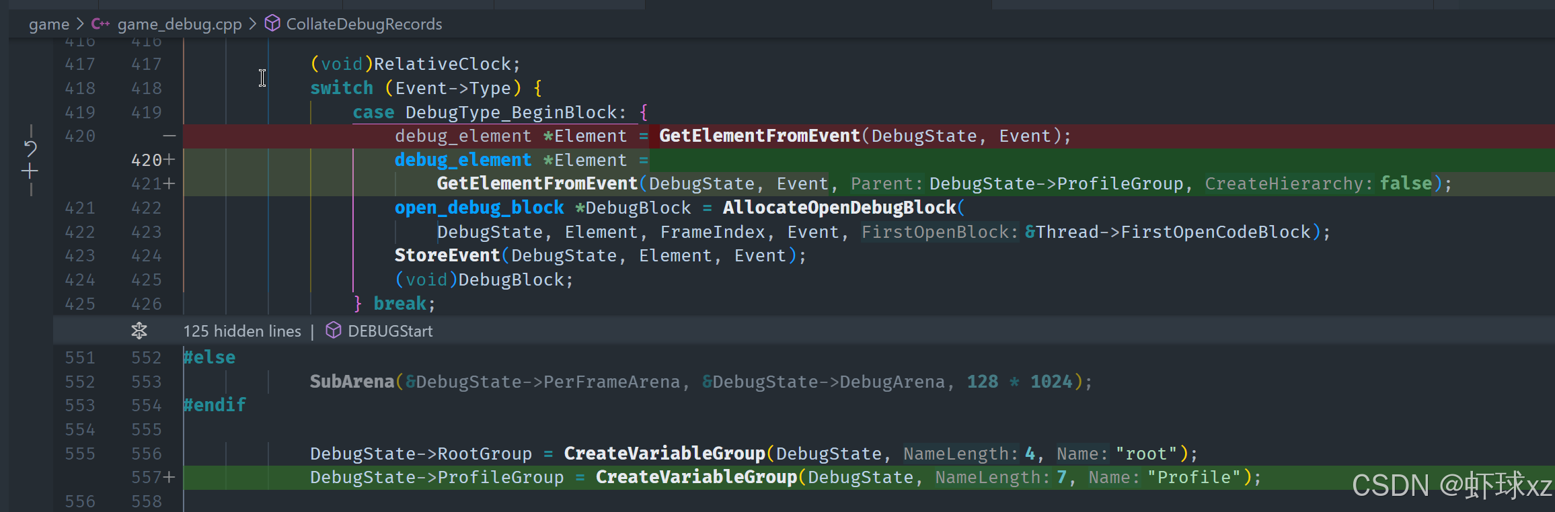
Task: Click the plus icon below the revert arrow
Action: (30, 171)
